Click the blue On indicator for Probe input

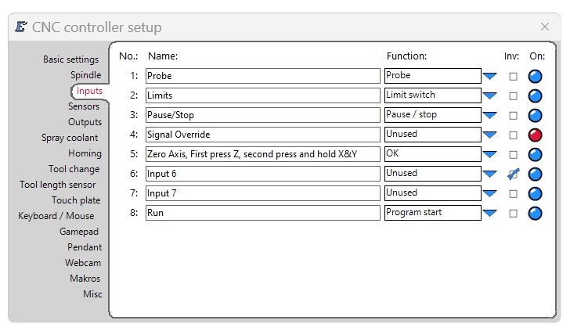click(x=535, y=77)
